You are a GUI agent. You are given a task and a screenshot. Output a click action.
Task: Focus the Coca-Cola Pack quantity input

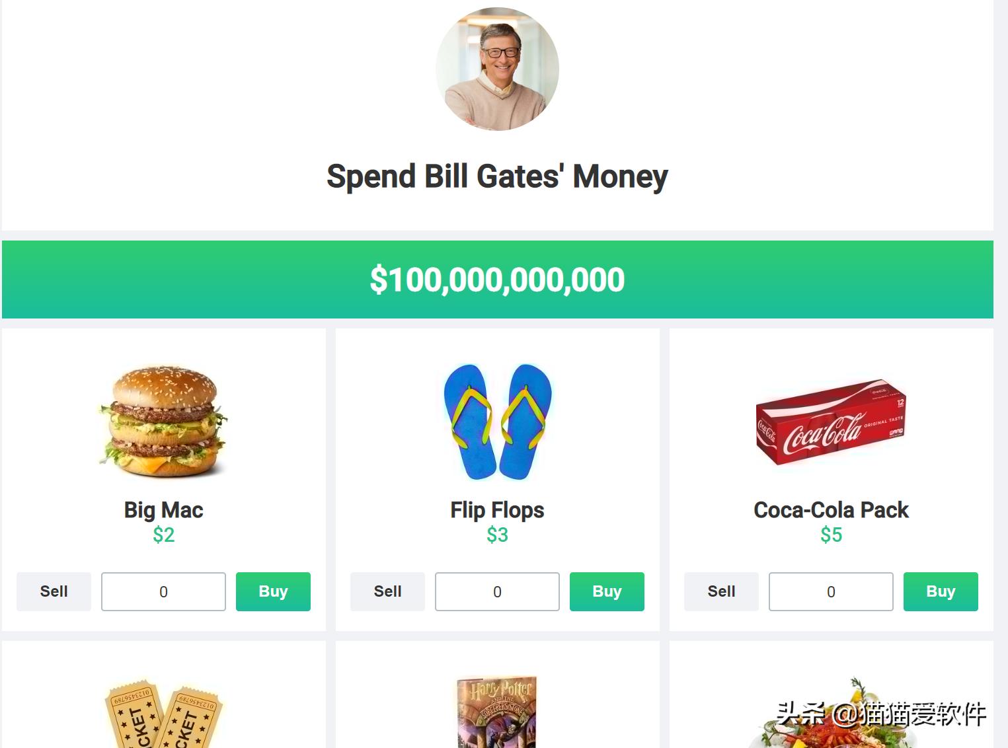point(831,591)
